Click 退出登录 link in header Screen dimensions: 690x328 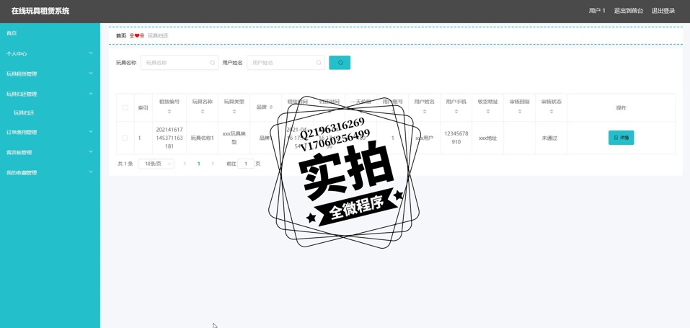[x=663, y=11]
